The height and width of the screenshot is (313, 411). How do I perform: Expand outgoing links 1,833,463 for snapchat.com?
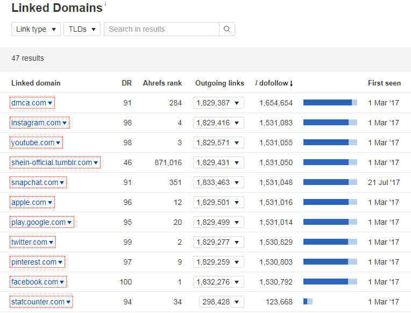(x=218, y=182)
